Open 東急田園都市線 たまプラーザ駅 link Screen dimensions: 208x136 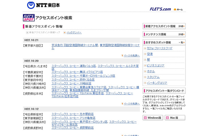89,90
